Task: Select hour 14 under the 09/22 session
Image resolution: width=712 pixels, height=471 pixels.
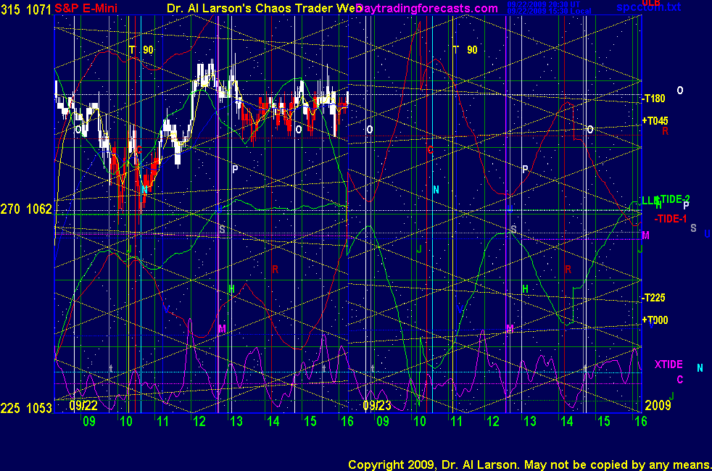Action: pos(273,422)
